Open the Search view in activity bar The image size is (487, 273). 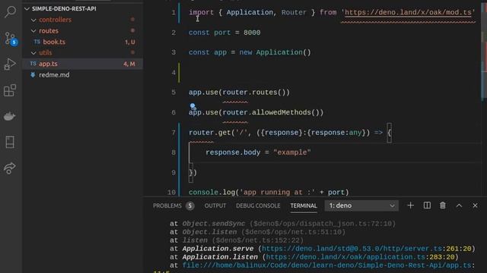[10, 12]
